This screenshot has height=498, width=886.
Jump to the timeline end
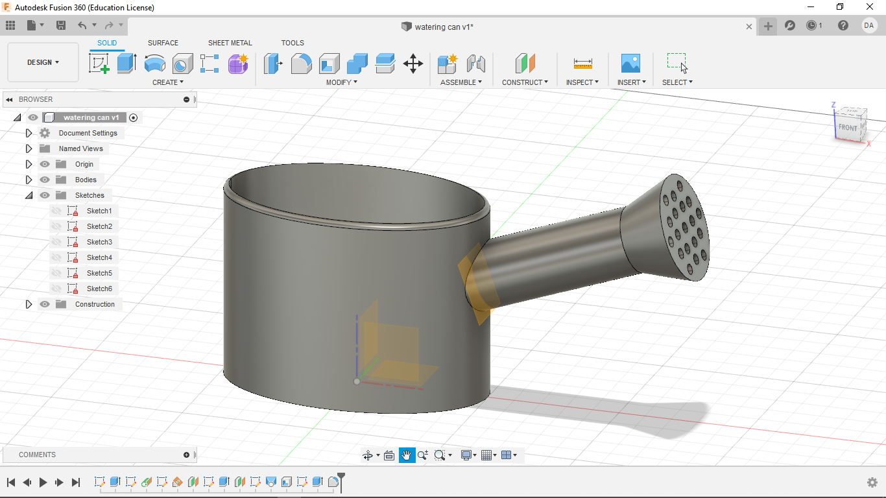(76, 482)
